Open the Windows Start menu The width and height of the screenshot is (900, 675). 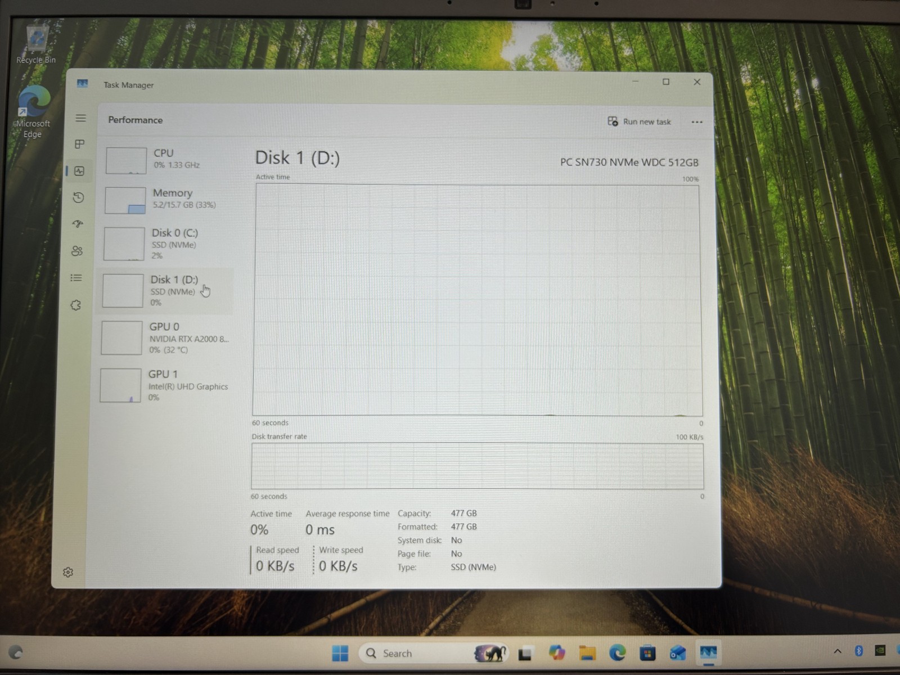coord(340,653)
